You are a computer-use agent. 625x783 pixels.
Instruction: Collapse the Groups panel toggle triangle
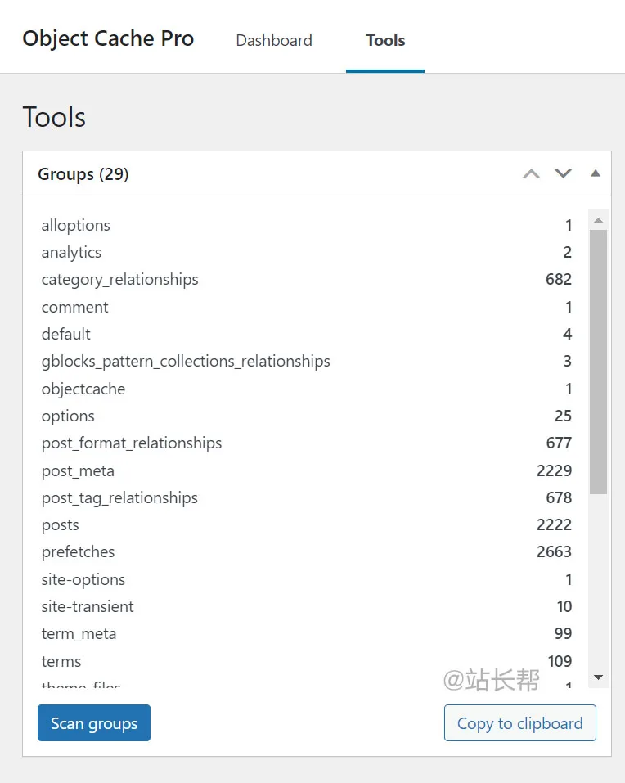point(595,173)
